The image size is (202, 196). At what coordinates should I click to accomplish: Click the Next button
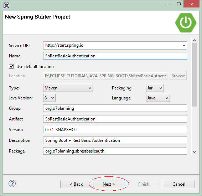[109, 184]
